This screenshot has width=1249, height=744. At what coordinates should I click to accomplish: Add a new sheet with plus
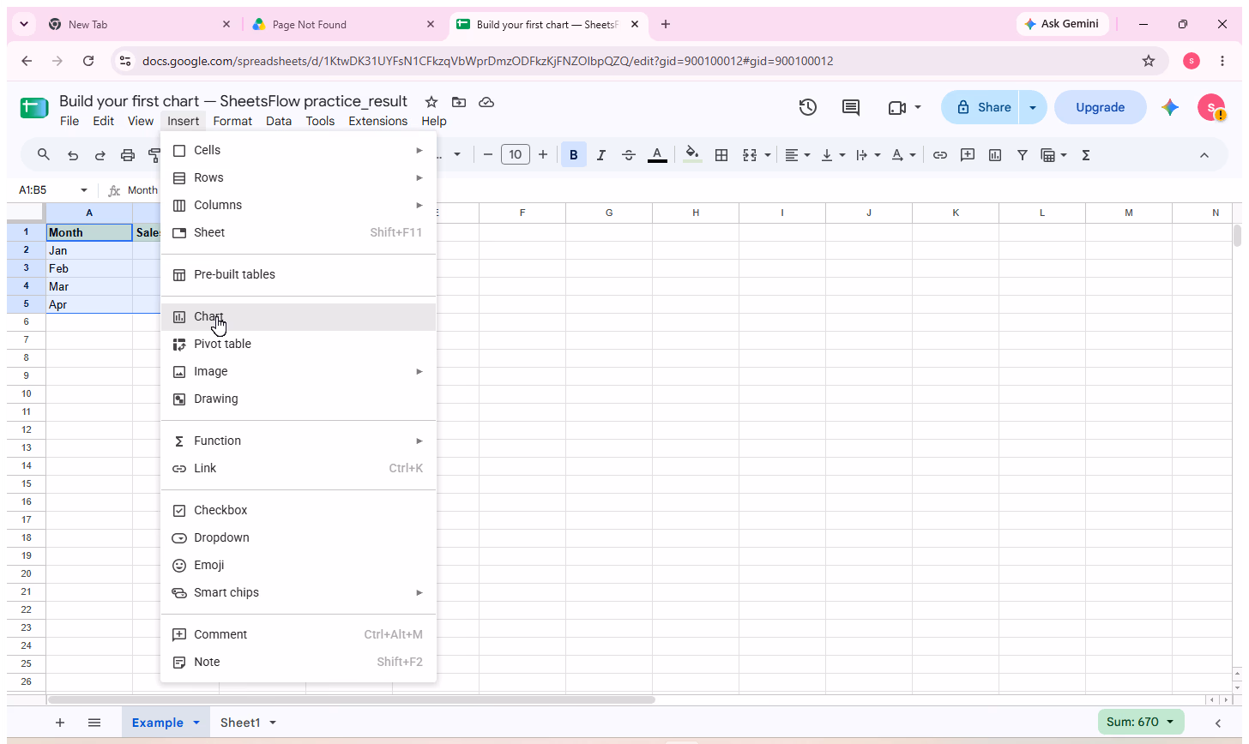pos(60,723)
